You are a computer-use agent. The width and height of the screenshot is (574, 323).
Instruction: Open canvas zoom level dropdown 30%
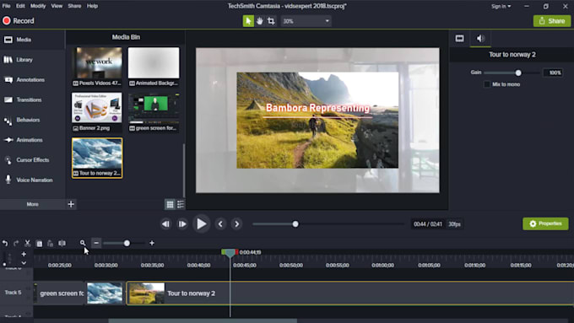pos(306,21)
